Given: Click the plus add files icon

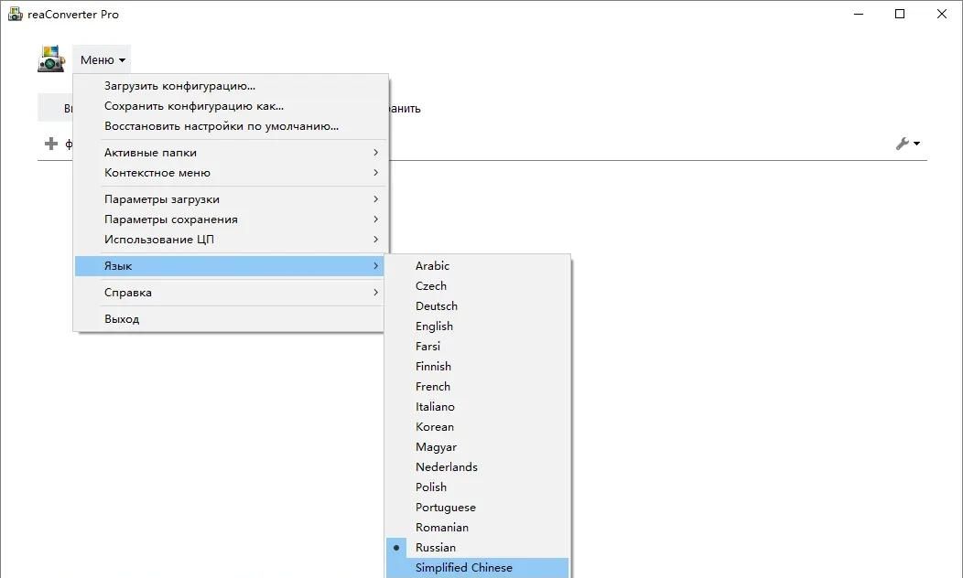Looking at the screenshot, I should (51, 144).
